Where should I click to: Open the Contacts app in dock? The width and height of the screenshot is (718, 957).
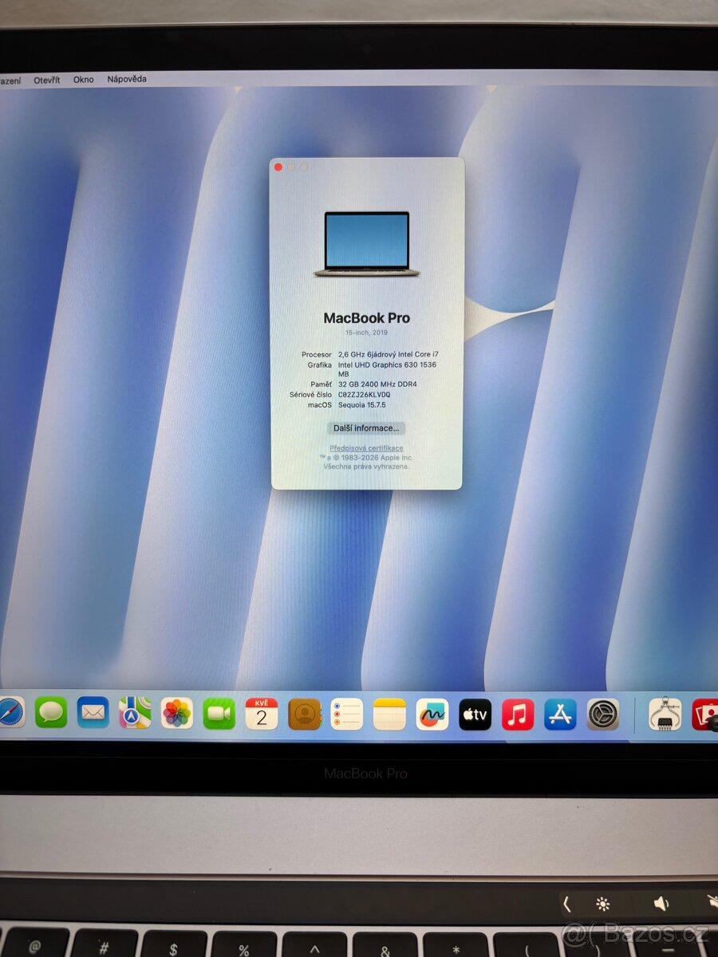[x=304, y=714]
